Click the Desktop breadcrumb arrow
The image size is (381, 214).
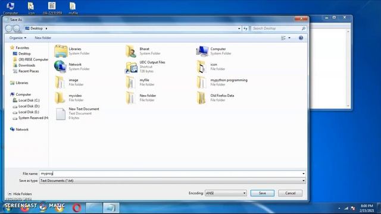46,29
